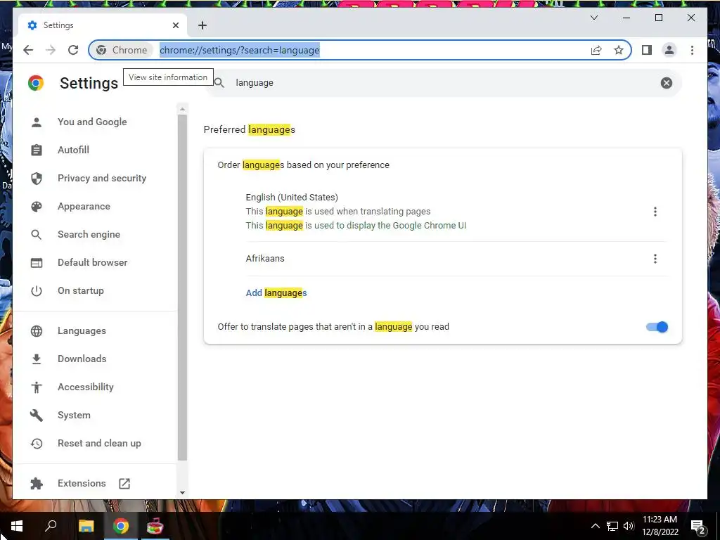Open Chrome's three-dot main menu
The image size is (720, 540).
[x=692, y=50]
